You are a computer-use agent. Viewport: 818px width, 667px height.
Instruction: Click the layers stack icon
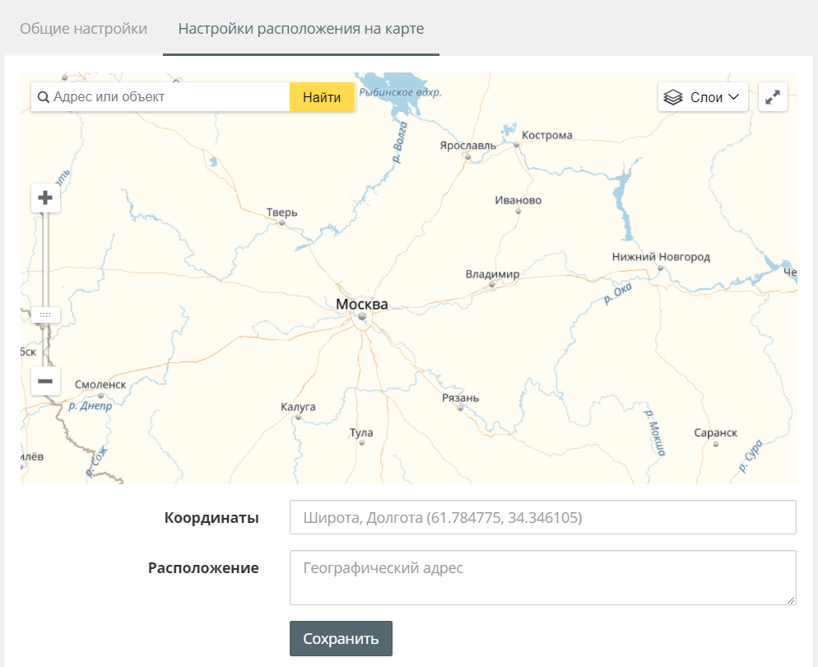673,97
